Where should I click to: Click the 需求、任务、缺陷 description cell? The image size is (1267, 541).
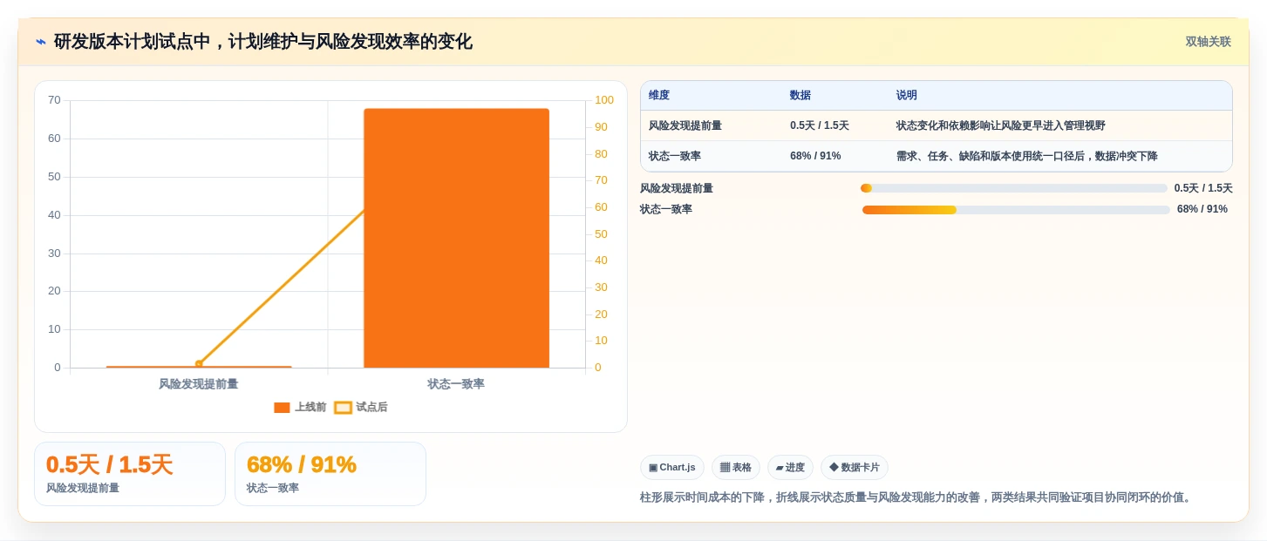point(1026,156)
